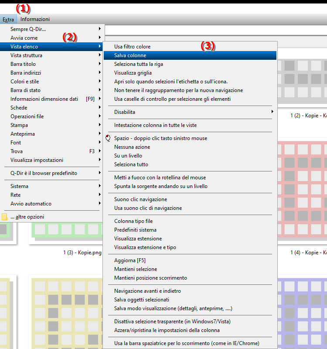The height and width of the screenshot is (349, 327).
Task: Open the Avvio automatico submenu
Action: click(51, 204)
